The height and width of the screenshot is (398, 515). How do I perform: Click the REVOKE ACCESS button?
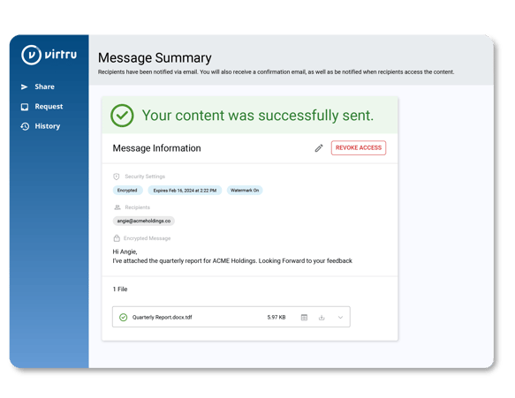point(359,148)
